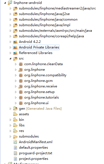Click the linphone-android project icon
Viewport: 104px width, 164px height.
click(x=10, y=3)
